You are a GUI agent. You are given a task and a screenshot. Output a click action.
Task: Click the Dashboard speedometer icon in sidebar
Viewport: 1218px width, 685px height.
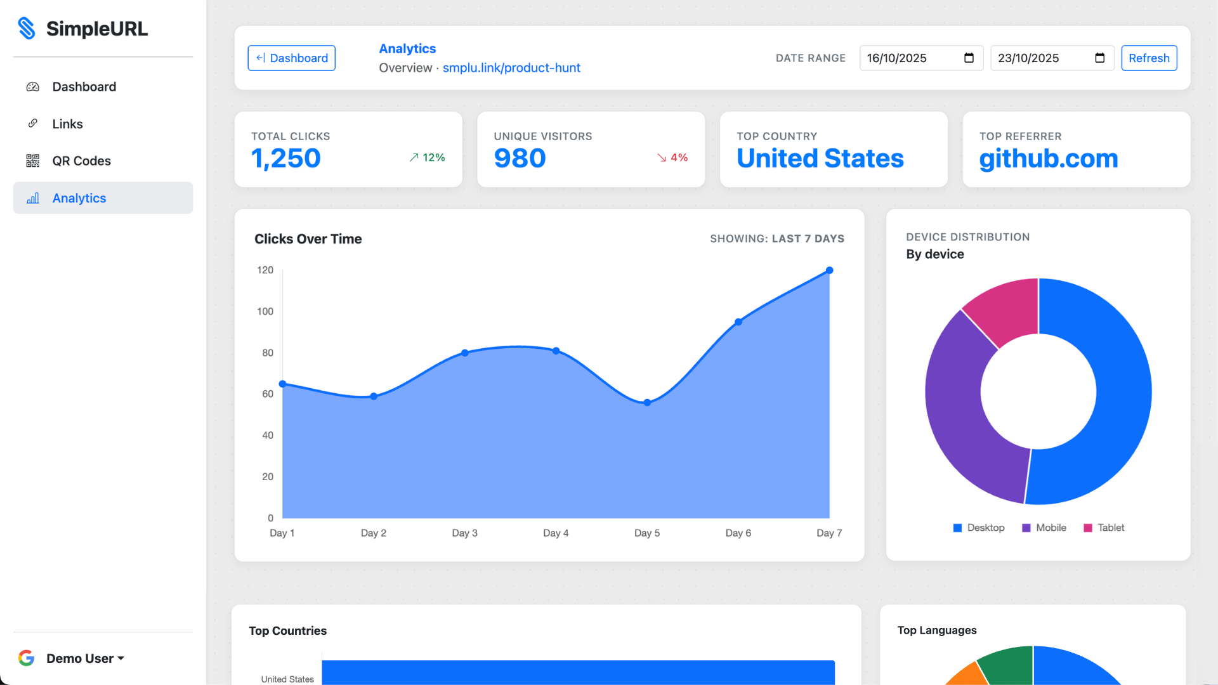coord(33,87)
